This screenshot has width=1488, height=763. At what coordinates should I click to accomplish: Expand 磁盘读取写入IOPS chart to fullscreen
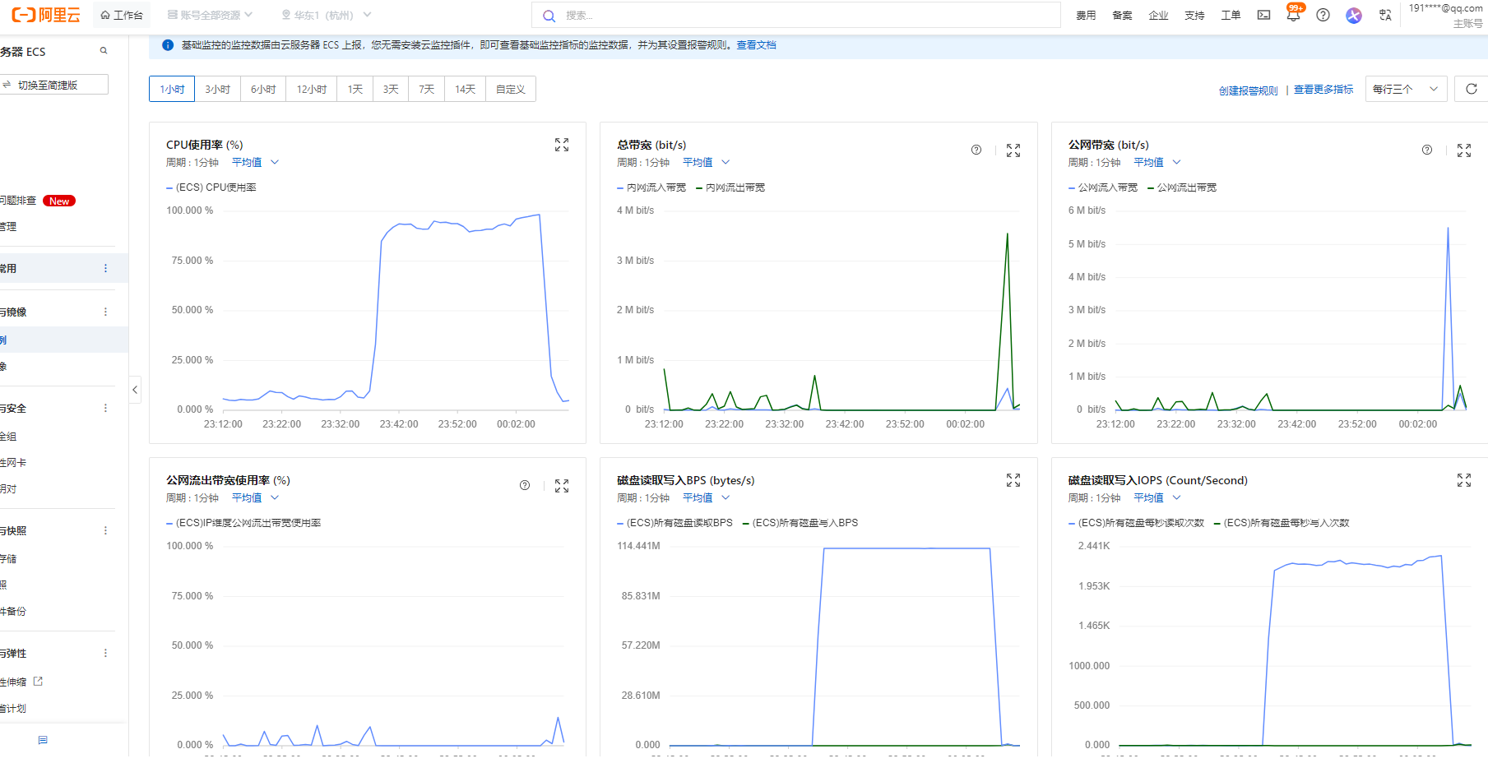[x=1464, y=480]
